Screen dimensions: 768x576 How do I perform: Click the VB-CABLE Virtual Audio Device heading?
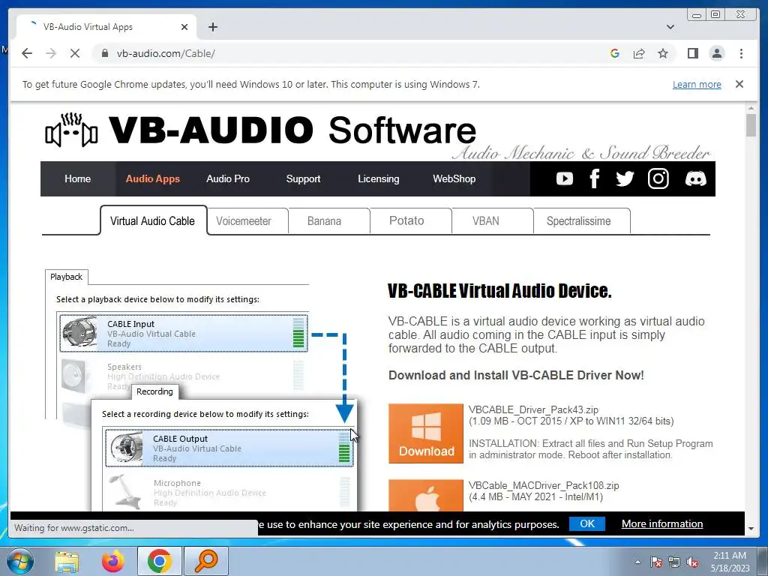(x=499, y=291)
